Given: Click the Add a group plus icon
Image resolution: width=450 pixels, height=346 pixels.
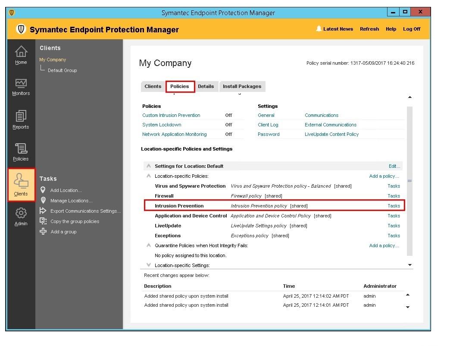Looking at the screenshot, I should [43, 231].
